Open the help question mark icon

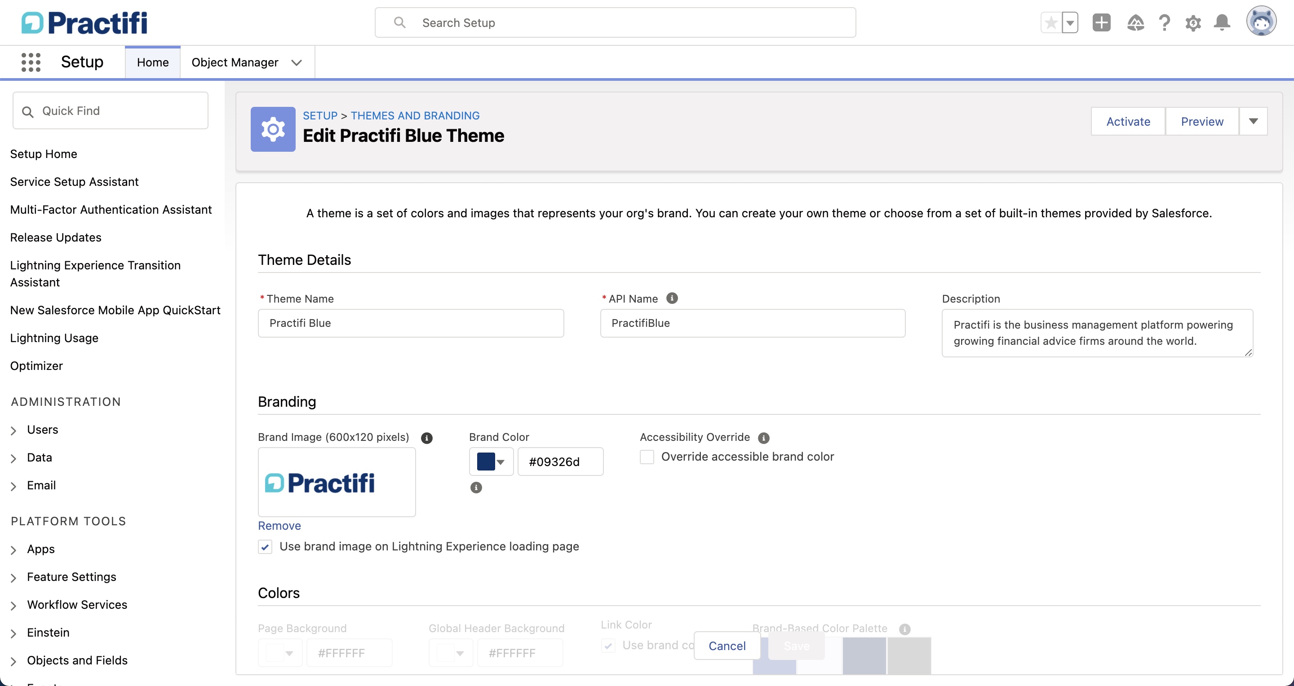point(1165,22)
